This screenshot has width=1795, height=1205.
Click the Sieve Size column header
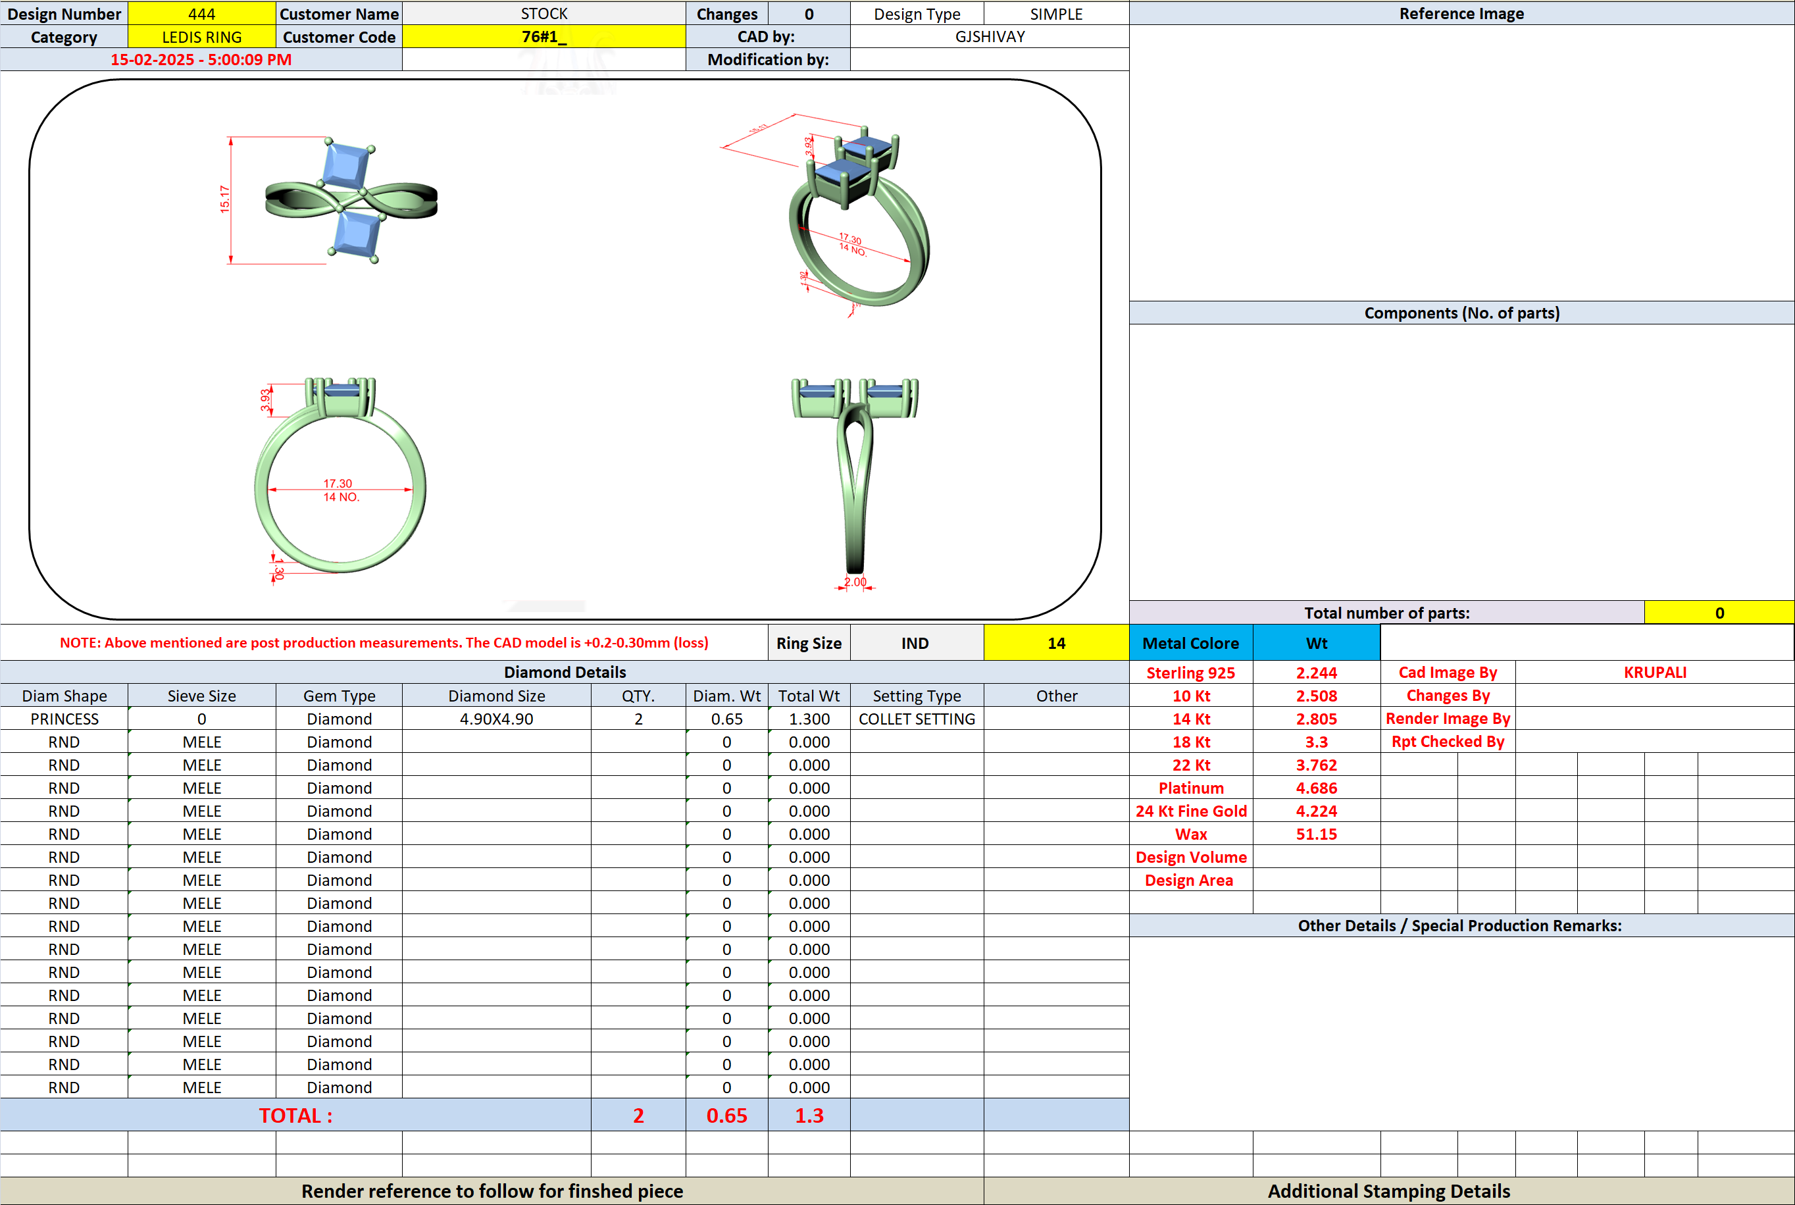pos(201,696)
